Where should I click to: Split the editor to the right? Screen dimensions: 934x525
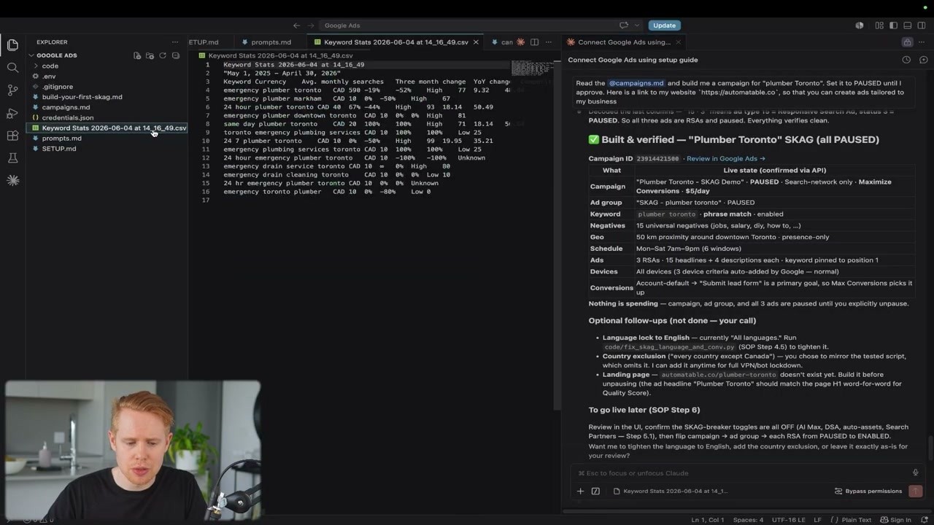pyautogui.click(x=534, y=42)
